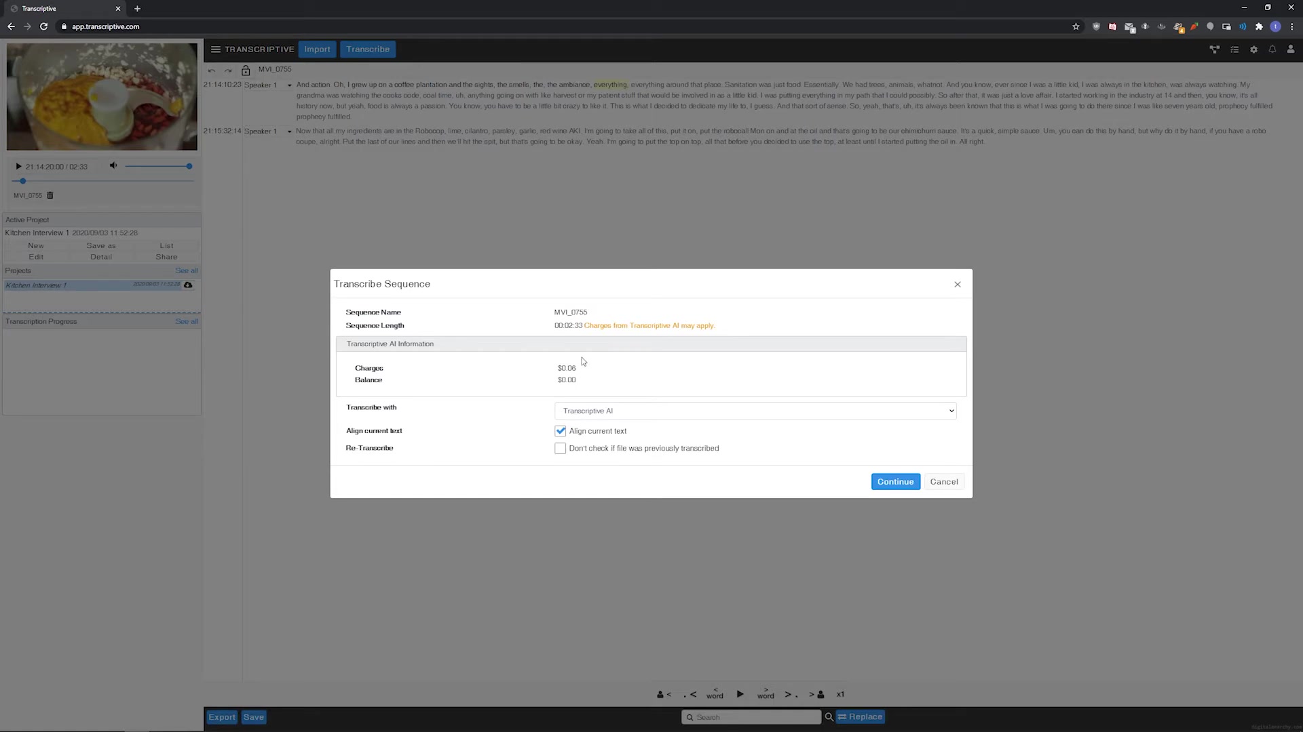Expand the first Speaker 1 dropdown arrow
Image resolution: width=1303 pixels, height=732 pixels.
point(290,85)
